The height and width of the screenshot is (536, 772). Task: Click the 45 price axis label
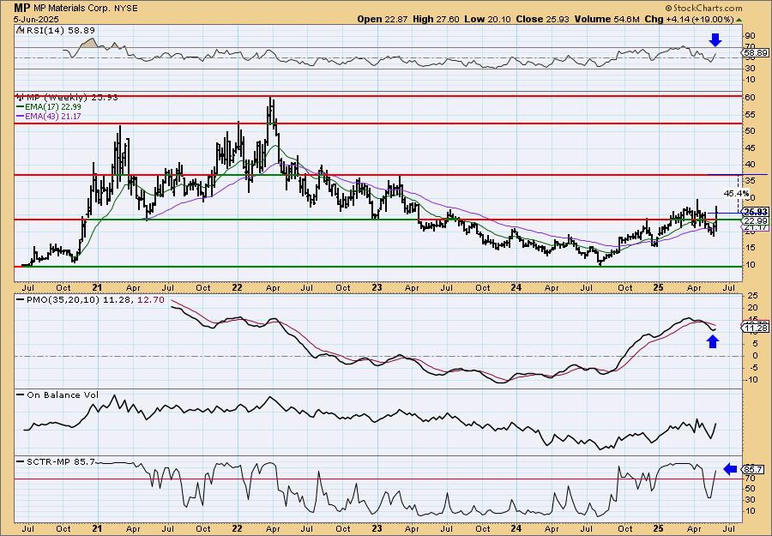click(x=750, y=148)
